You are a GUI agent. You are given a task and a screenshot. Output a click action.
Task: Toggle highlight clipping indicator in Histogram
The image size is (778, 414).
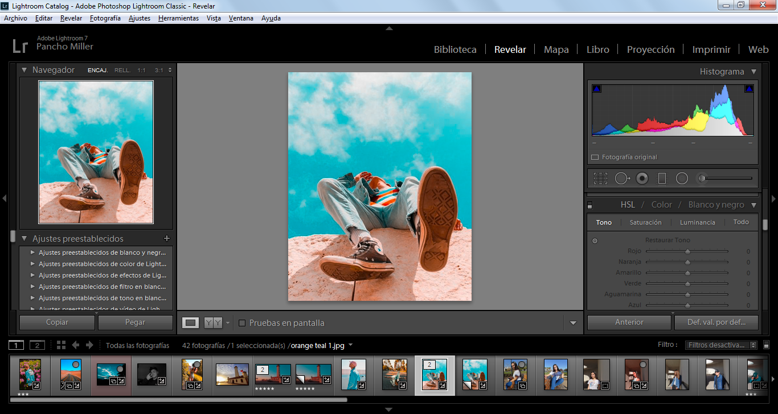tap(749, 89)
